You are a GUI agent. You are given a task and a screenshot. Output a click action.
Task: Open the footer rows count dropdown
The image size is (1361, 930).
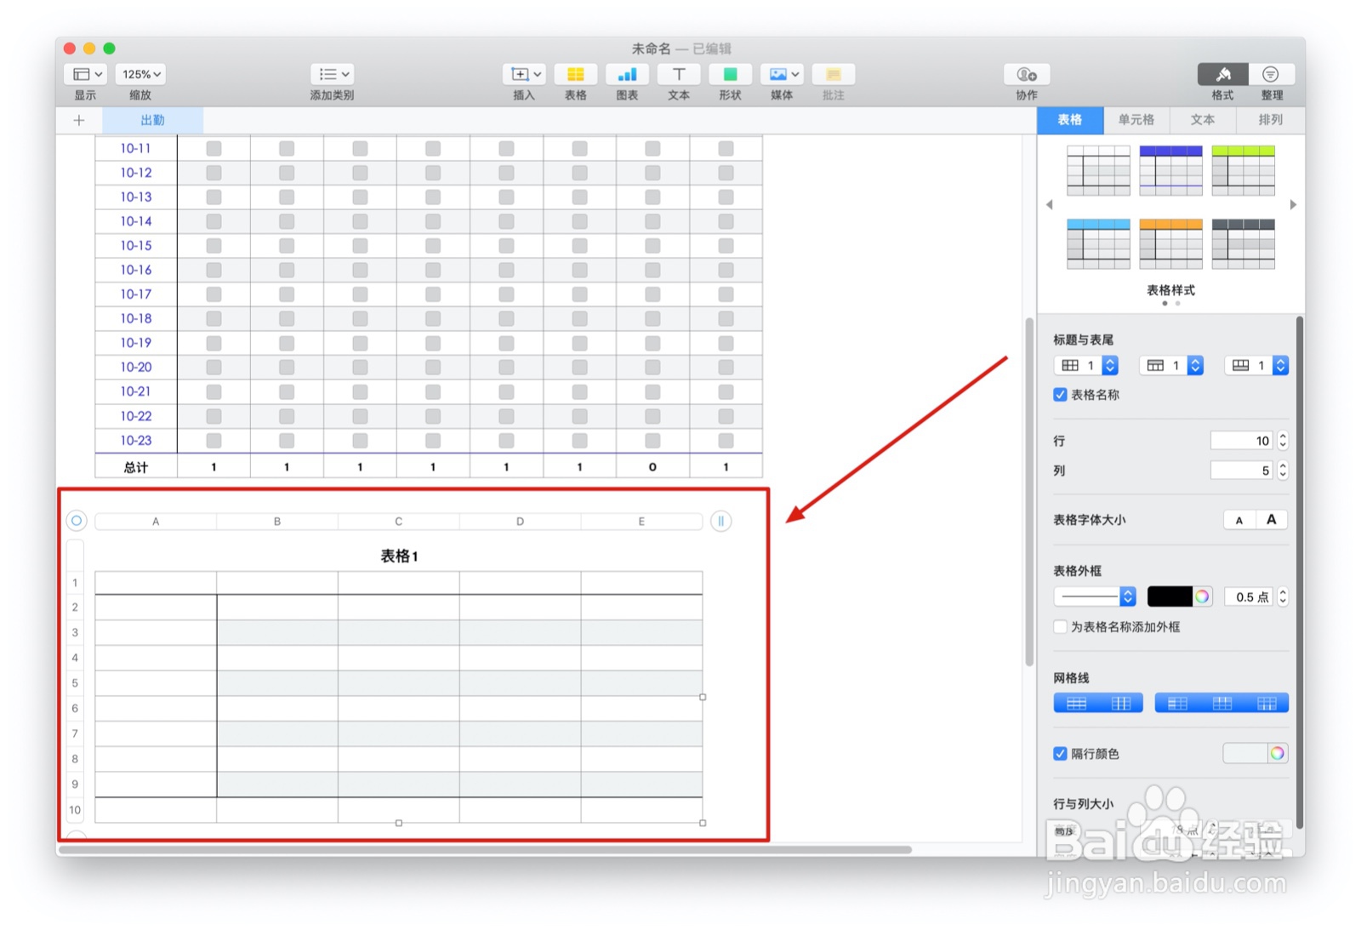click(x=1256, y=366)
